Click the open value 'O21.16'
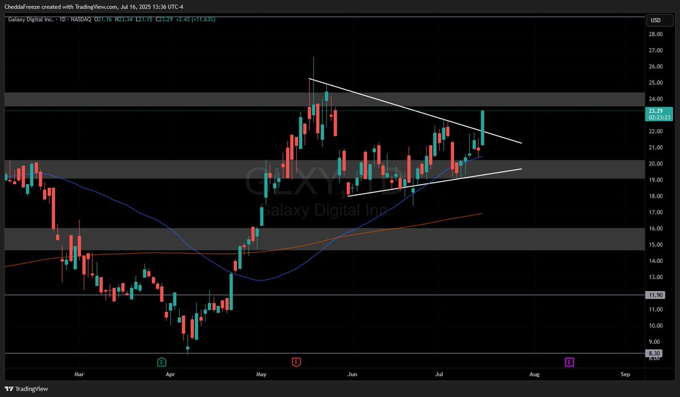The width and height of the screenshot is (680, 397). pos(102,19)
